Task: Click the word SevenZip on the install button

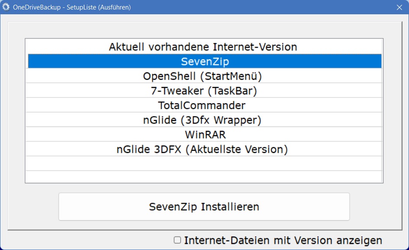Action: pyautogui.click(x=173, y=207)
